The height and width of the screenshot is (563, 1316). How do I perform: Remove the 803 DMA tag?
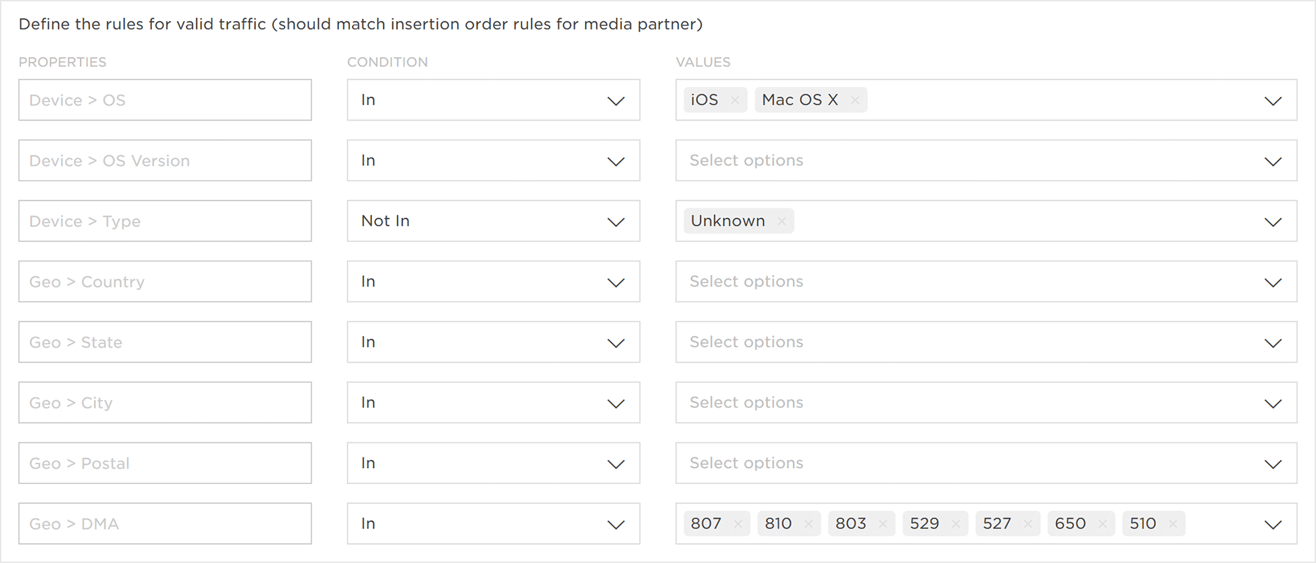click(x=882, y=524)
